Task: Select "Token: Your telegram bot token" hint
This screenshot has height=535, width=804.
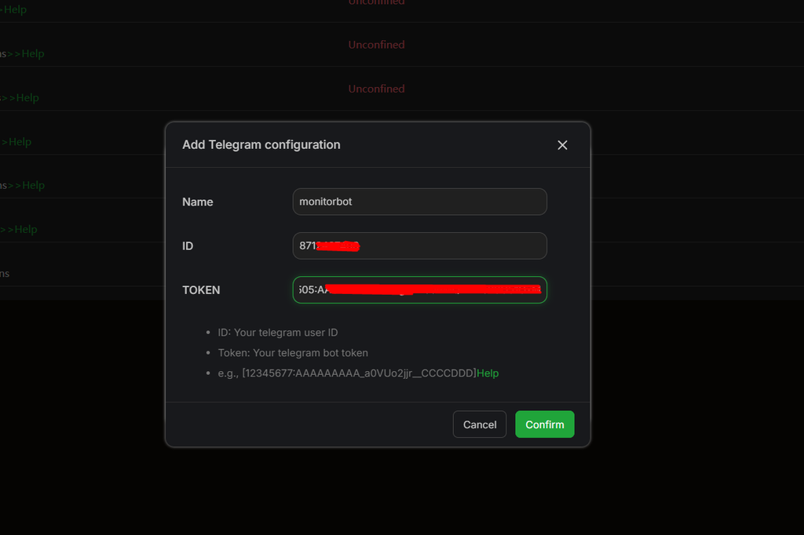Action: tap(293, 353)
